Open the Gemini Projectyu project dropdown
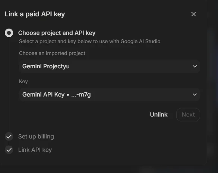218x173 pixels. coord(110,66)
